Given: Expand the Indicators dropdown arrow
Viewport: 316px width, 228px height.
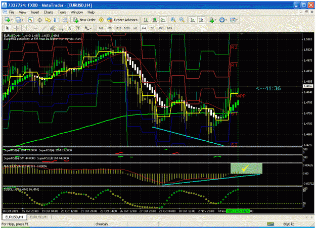Looking at the screenshot, I should pos(215,20).
